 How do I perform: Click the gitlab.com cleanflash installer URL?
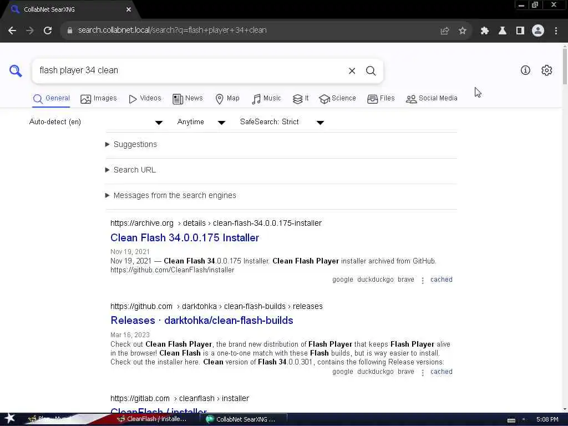(180, 398)
